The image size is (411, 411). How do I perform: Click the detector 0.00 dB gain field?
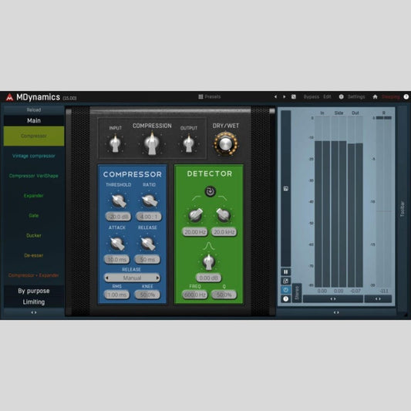click(x=209, y=278)
